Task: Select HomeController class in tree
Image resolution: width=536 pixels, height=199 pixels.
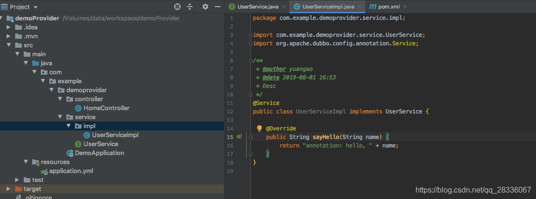Action: (106, 108)
